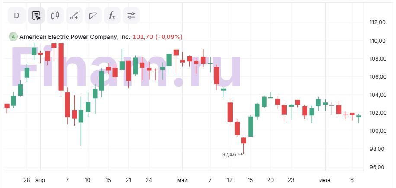Click the 101,70 (-0,09%) price text
Image resolution: width=396 pixels, height=188 pixels.
click(157, 37)
